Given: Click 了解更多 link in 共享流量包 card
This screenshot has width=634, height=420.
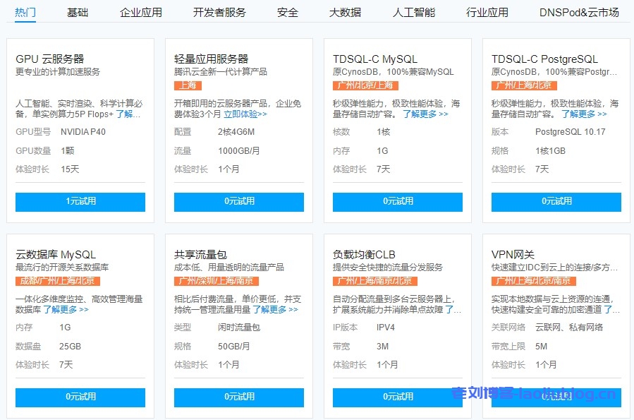Looking at the screenshot, I should pyautogui.click(x=275, y=309).
